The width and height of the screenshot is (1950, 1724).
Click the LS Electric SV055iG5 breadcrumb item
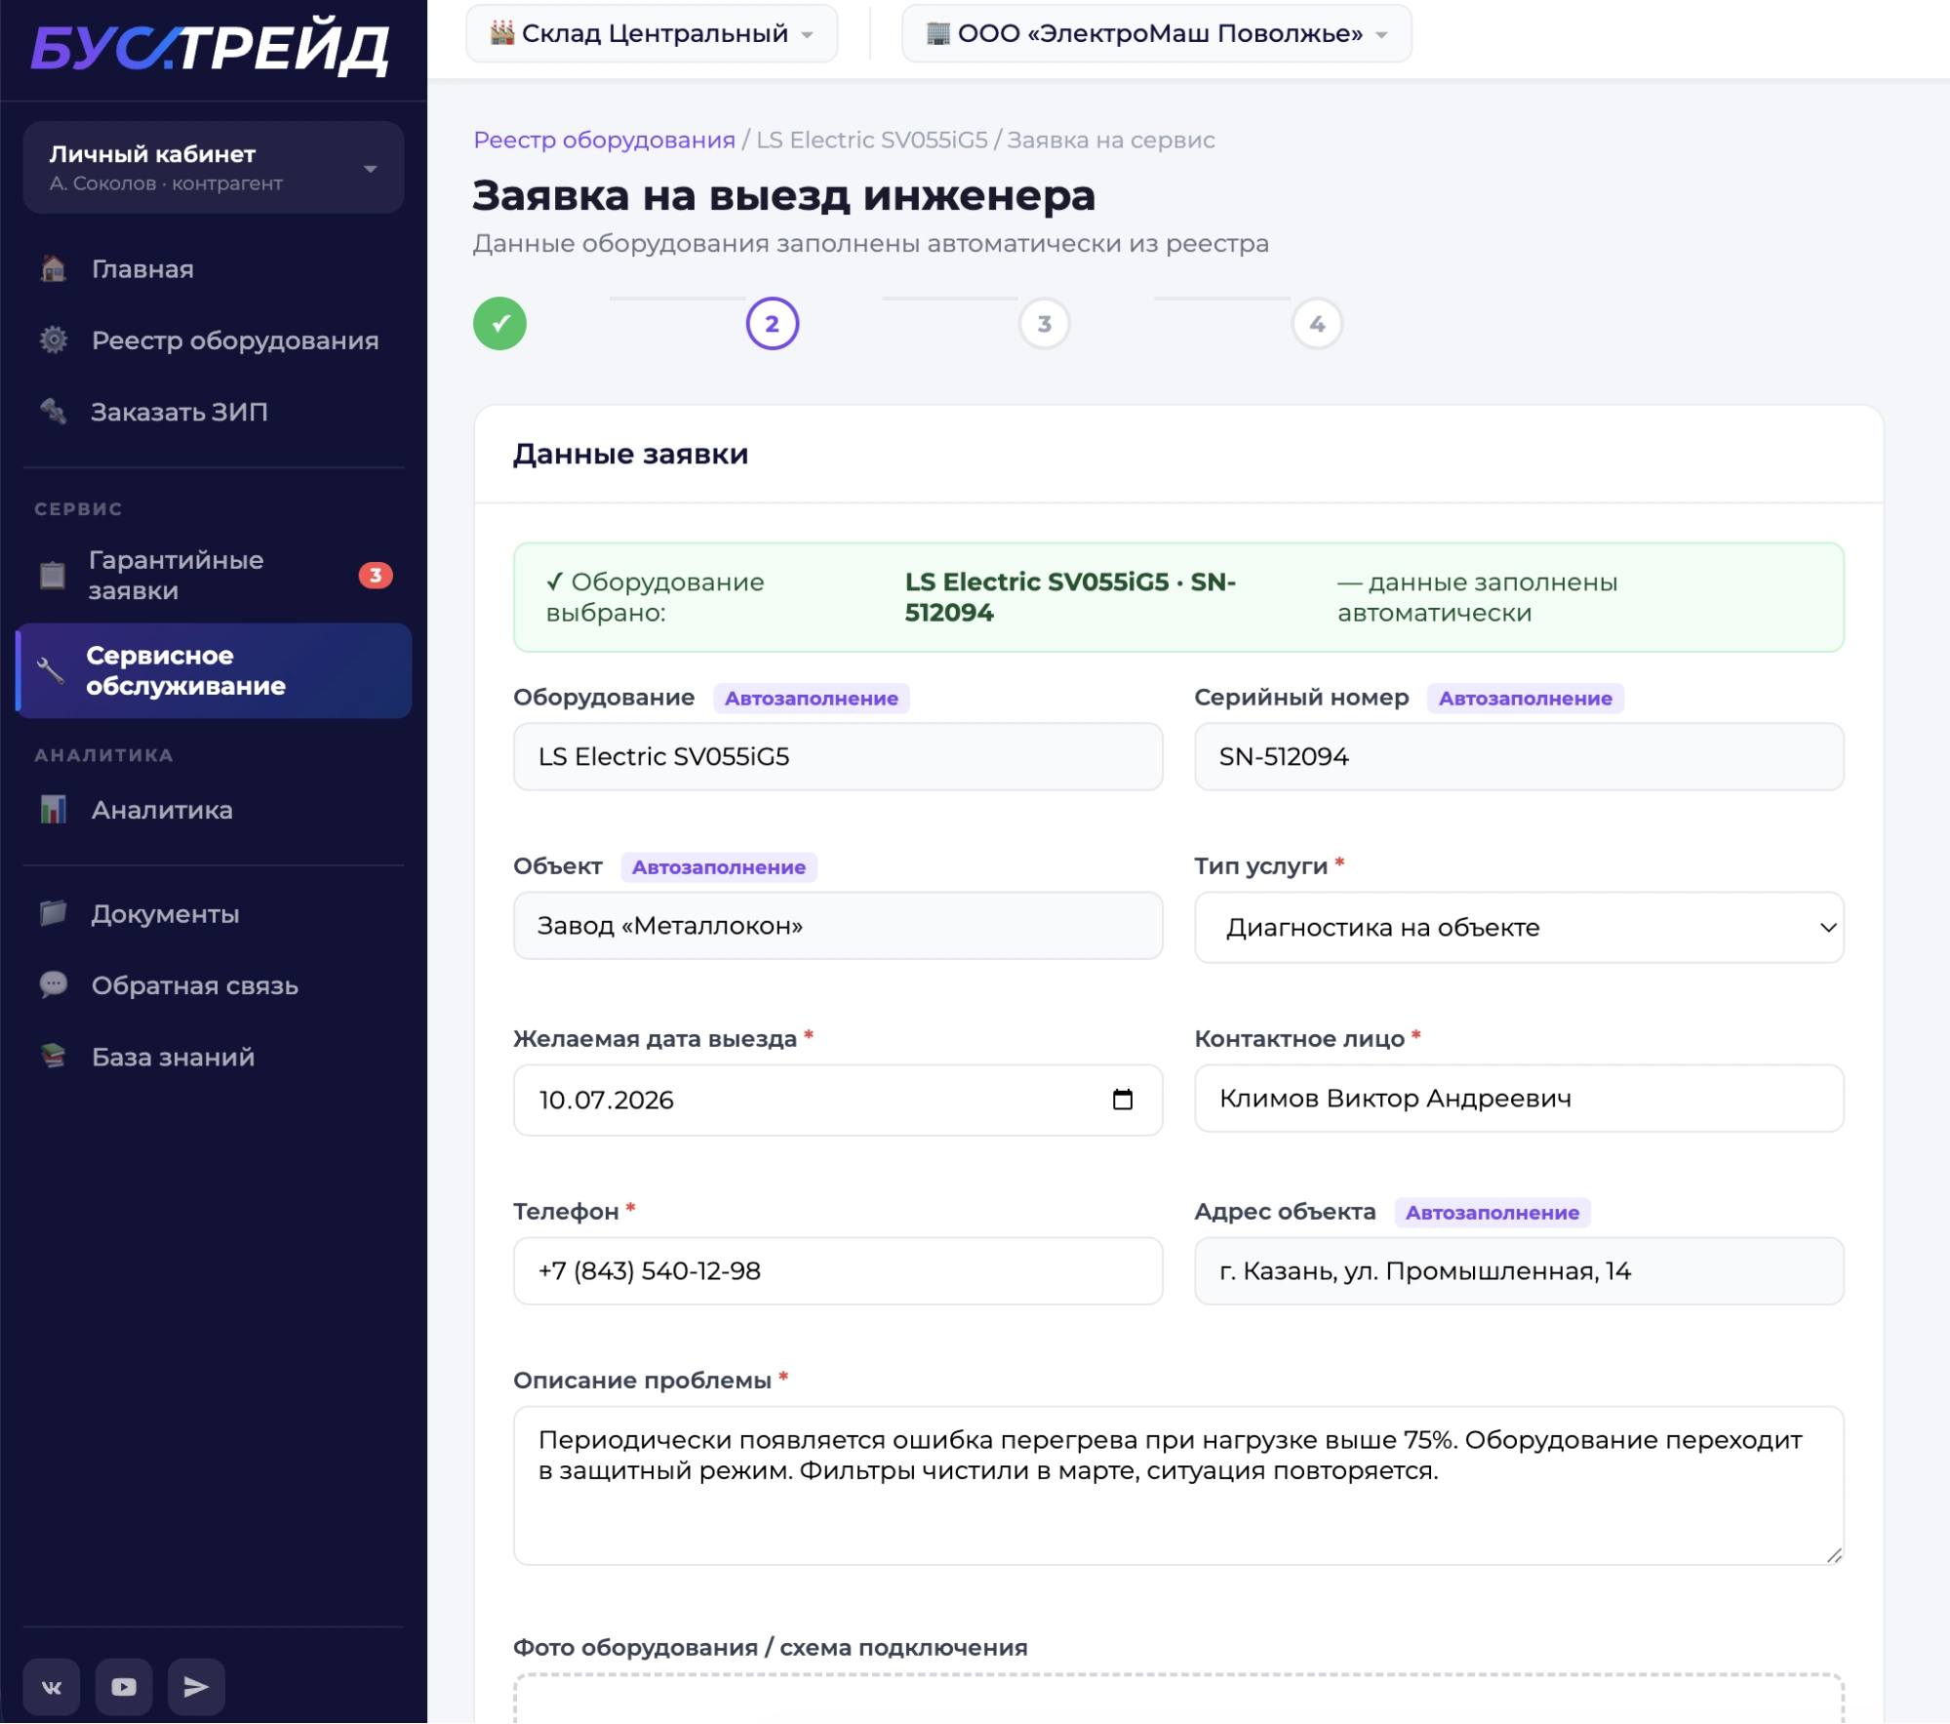(x=871, y=140)
